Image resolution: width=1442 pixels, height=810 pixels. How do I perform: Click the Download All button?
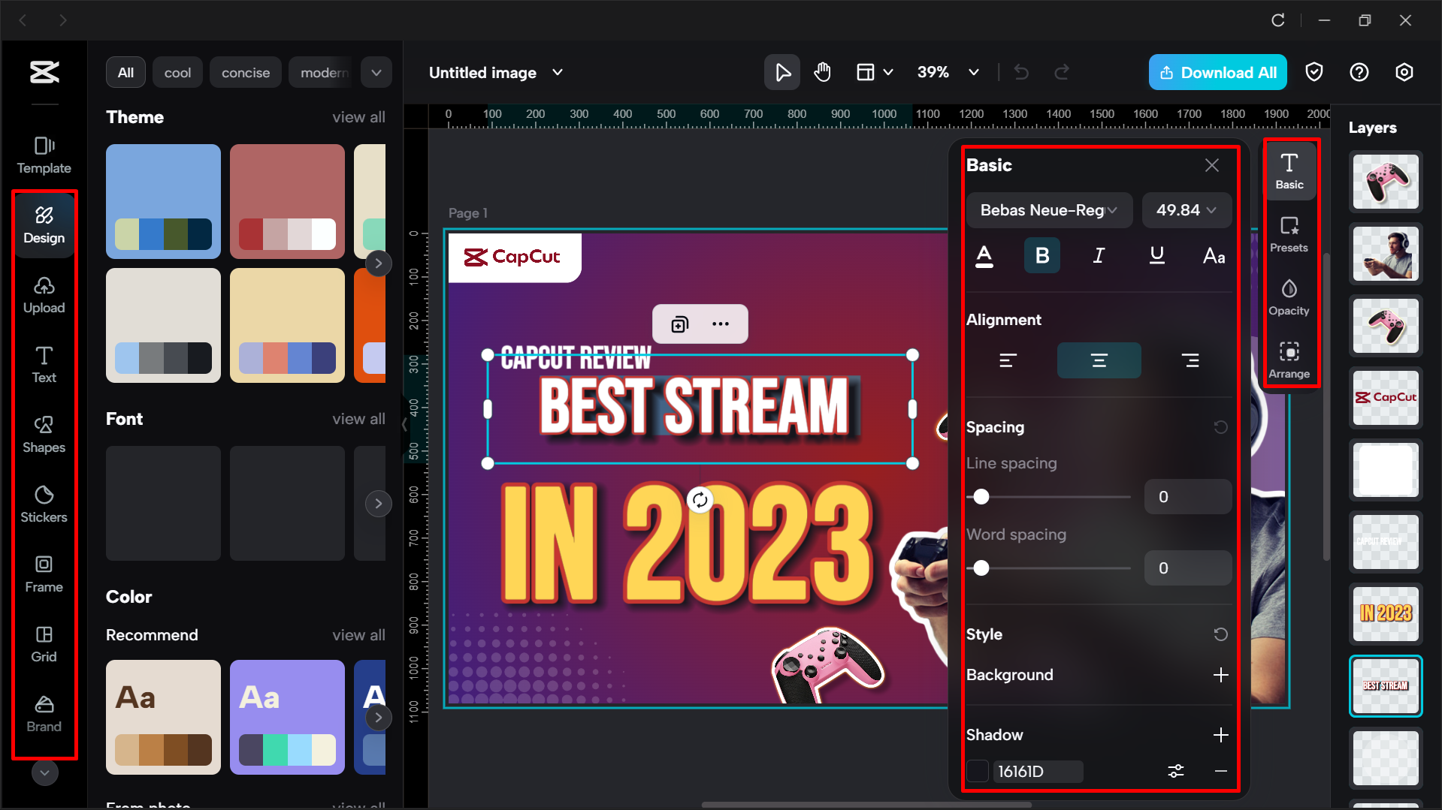[x=1217, y=72]
